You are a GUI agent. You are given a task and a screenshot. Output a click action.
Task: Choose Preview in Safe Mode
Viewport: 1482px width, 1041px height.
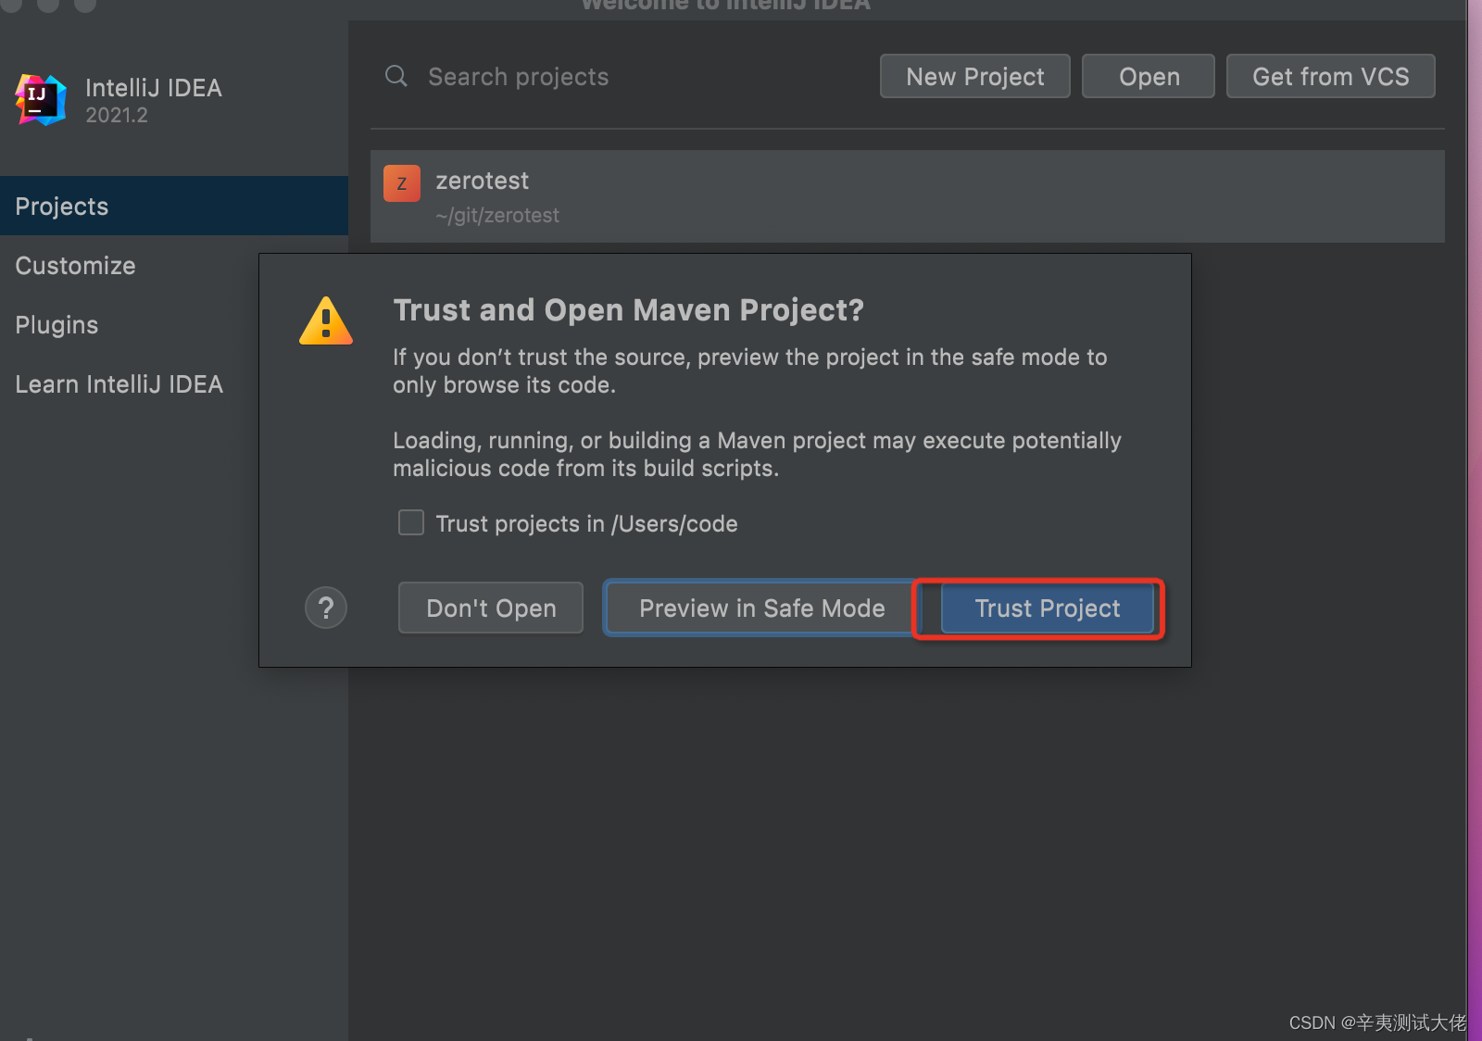click(x=761, y=608)
